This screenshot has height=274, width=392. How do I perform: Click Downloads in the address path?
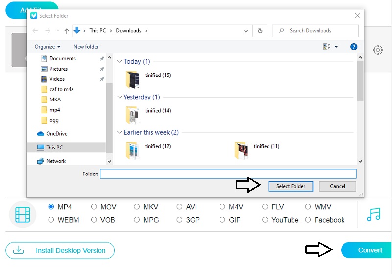[x=128, y=31]
